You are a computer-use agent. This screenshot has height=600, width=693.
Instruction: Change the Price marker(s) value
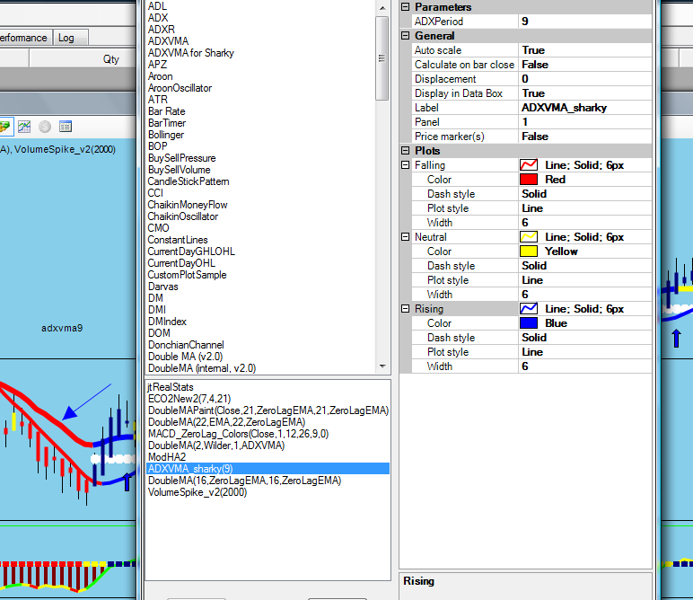coord(584,137)
